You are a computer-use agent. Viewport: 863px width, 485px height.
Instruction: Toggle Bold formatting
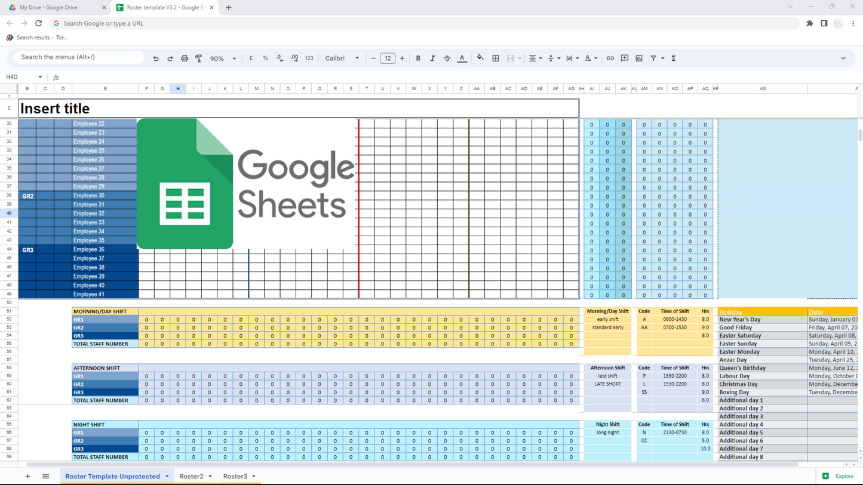[x=418, y=58]
